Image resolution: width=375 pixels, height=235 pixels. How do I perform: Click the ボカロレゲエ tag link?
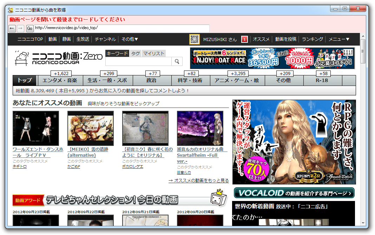point(133,167)
